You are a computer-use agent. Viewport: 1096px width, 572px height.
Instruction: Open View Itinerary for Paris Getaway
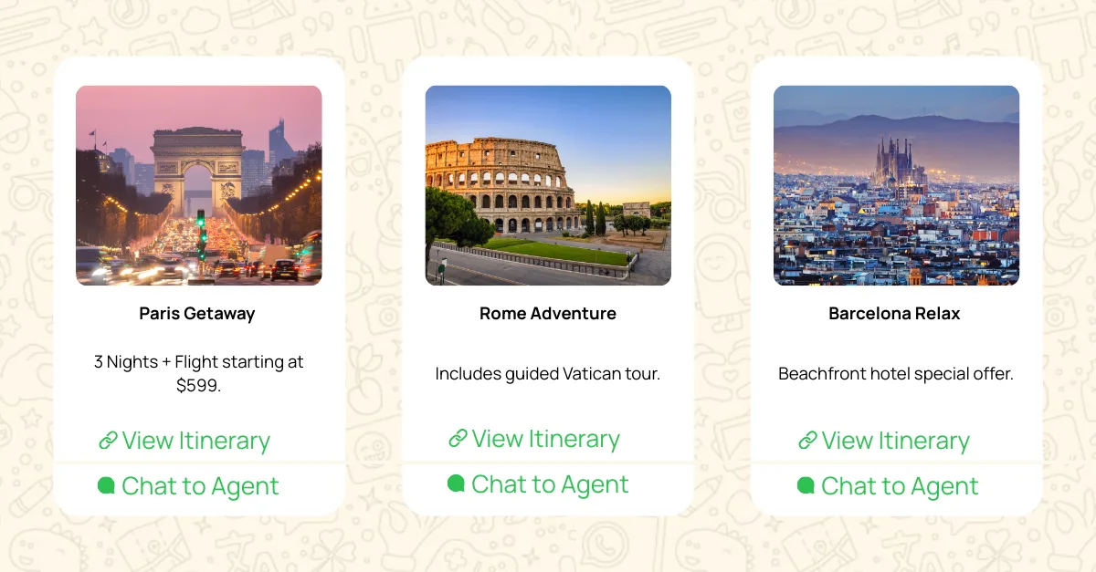pyautogui.click(x=195, y=442)
